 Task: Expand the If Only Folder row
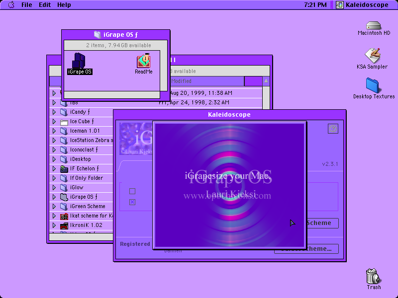(54, 178)
